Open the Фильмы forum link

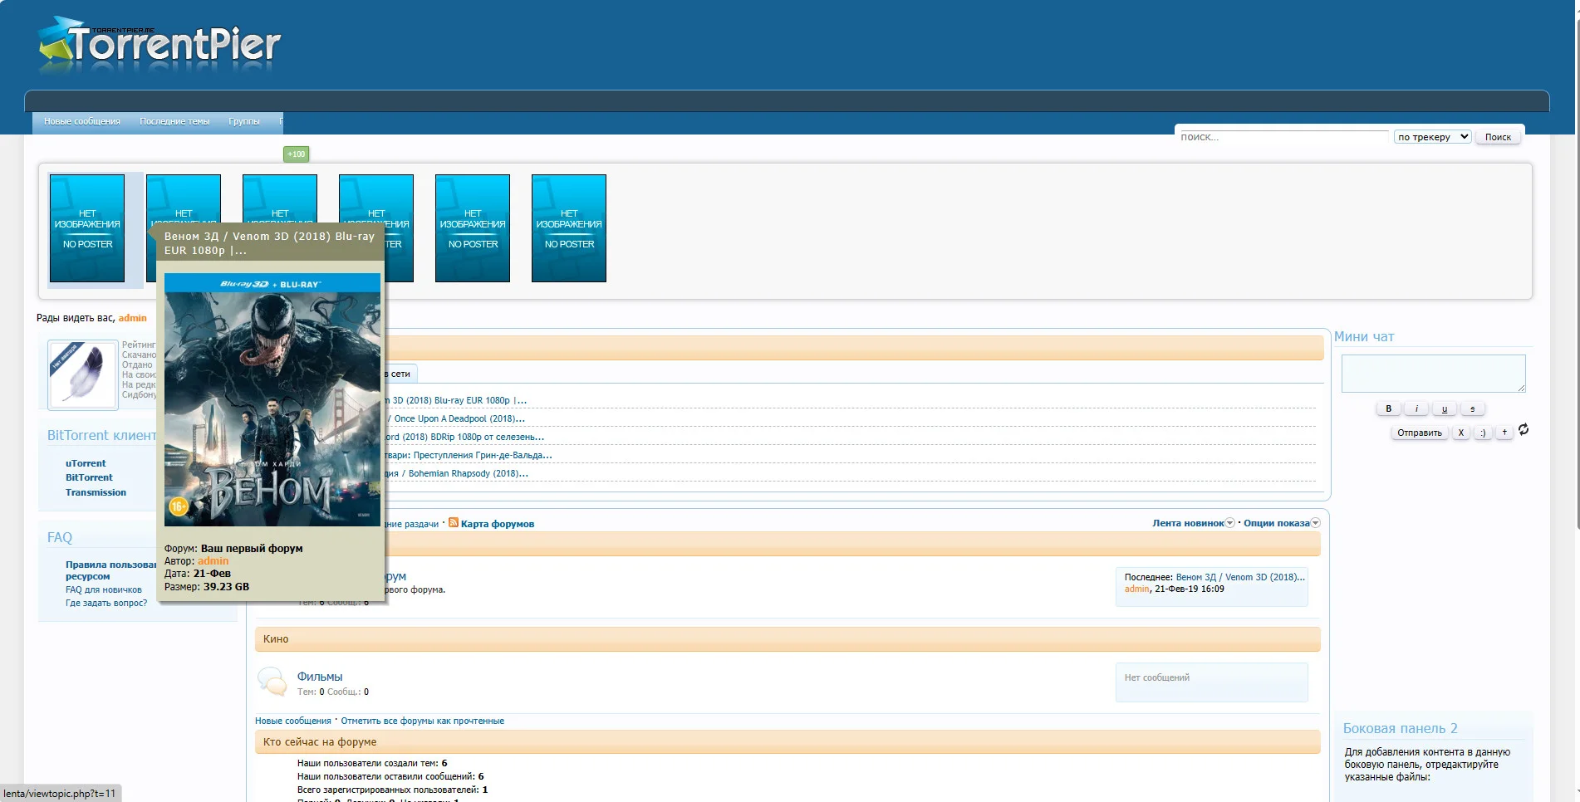tap(320, 677)
